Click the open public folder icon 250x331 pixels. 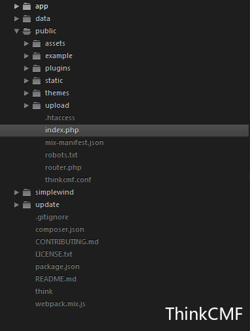coord(27,31)
